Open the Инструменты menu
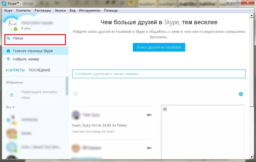Image resolution: width=256 pixels, height=162 pixels. [90, 10]
